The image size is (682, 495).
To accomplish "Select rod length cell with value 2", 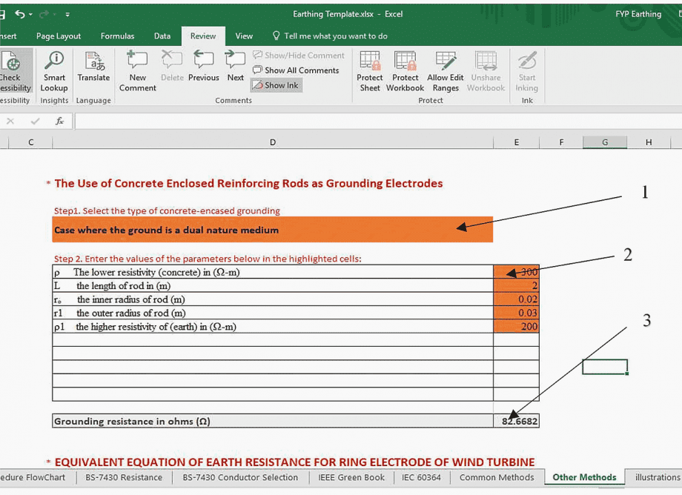I will coord(516,285).
